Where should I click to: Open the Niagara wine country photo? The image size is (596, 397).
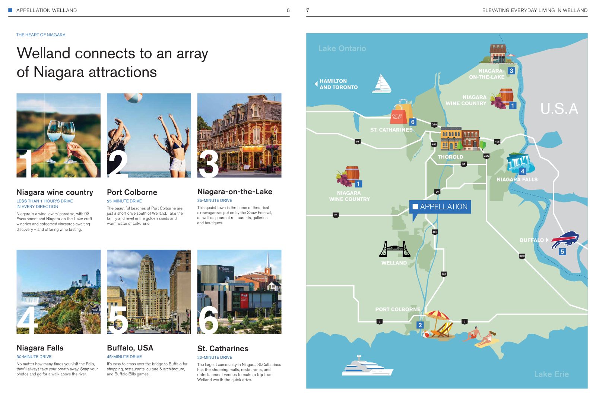pyautogui.click(x=58, y=135)
